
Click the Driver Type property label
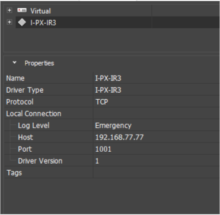click(x=25, y=90)
